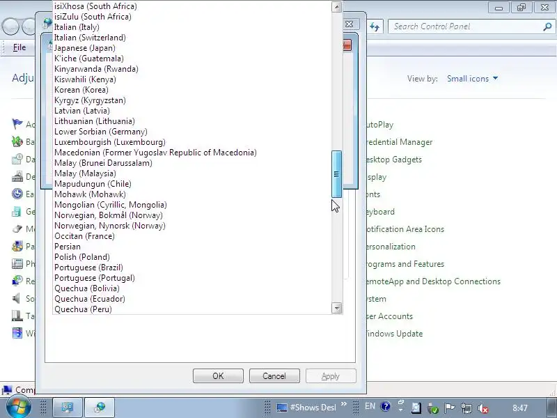Image resolution: width=557 pixels, height=418 pixels.
Task: Open the Date and Time calendar icon
Action: [17, 159]
